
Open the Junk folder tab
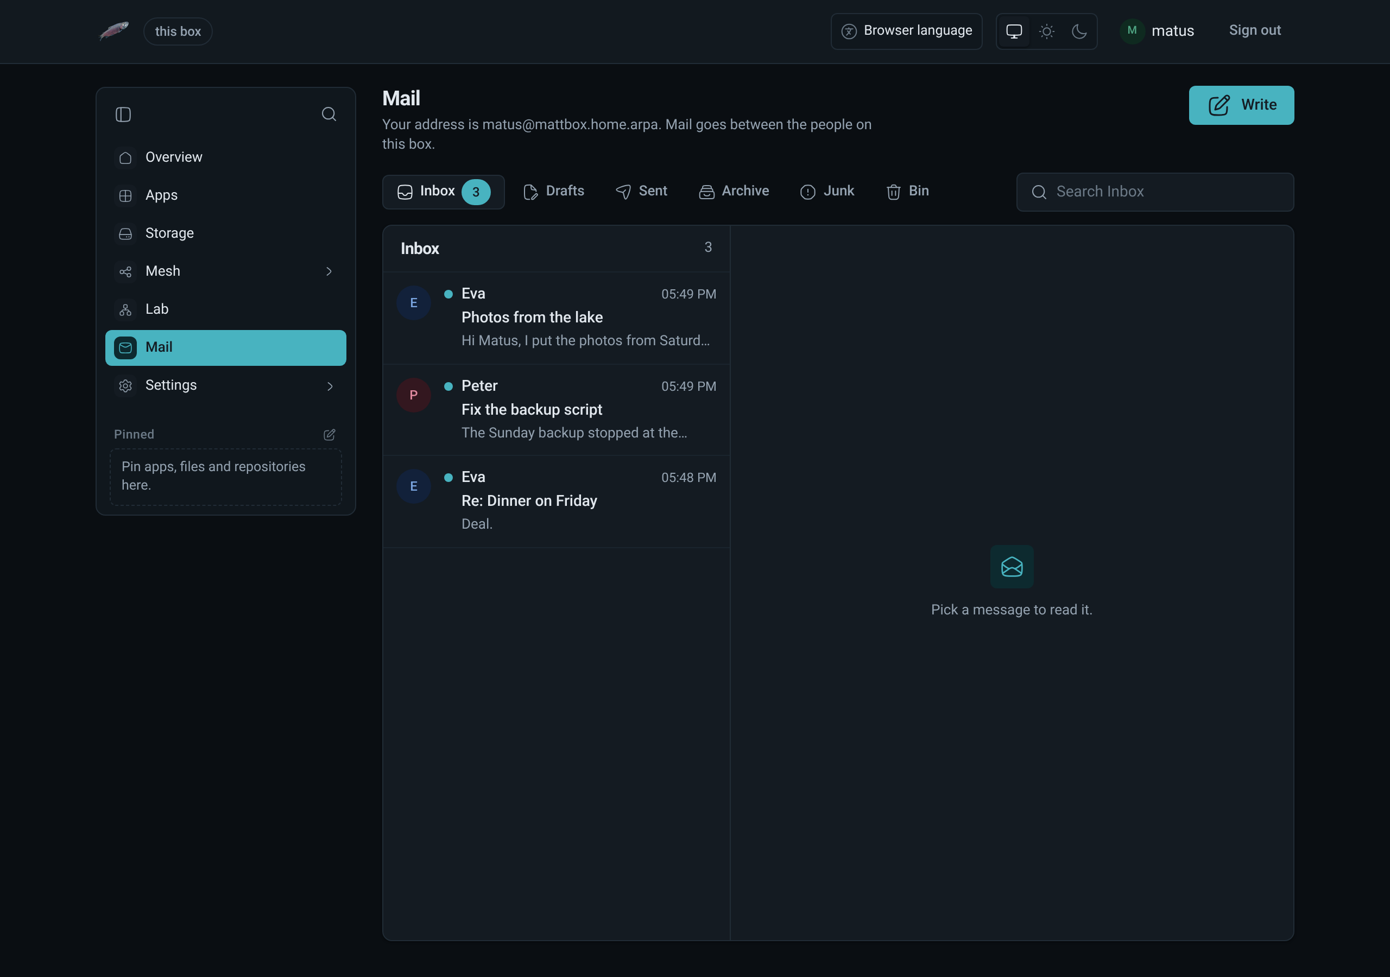point(827,191)
